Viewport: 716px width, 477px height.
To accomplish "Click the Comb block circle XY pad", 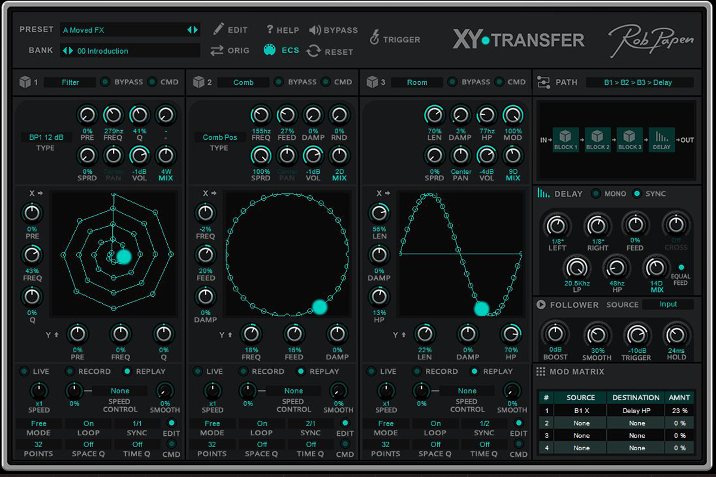I will coord(286,254).
